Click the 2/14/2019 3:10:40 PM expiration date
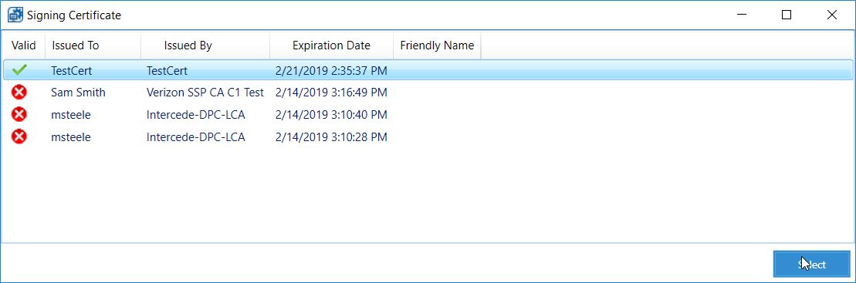 click(x=331, y=115)
